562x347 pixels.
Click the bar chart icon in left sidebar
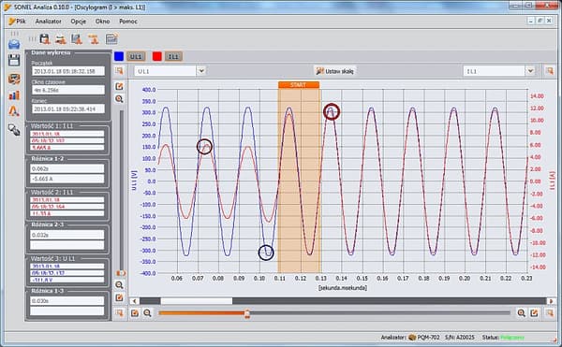14,95
